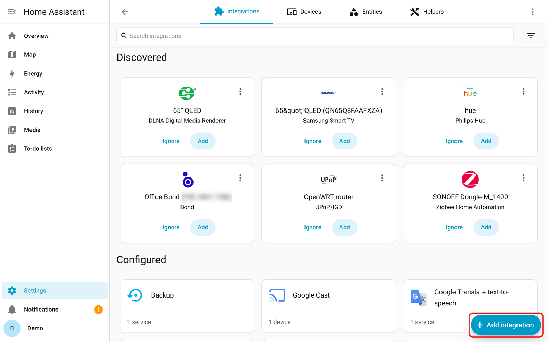
Task: Add the Philips Hue integration
Action: pyautogui.click(x=486, y=141)
